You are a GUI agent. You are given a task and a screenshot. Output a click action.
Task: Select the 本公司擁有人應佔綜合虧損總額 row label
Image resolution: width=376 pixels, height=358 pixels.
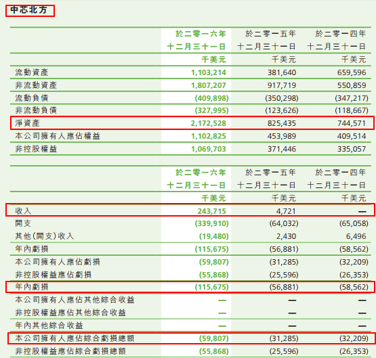click(75, 338)
